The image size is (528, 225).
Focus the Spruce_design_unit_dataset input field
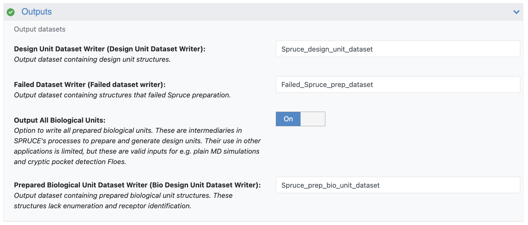coord(398,49)
